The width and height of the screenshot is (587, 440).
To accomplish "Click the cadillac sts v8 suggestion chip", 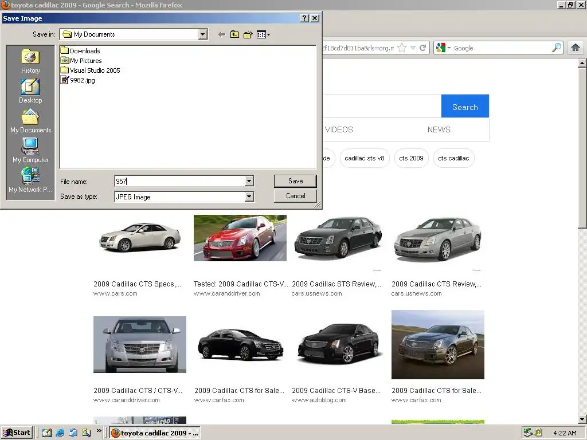I will pos(364,158).
